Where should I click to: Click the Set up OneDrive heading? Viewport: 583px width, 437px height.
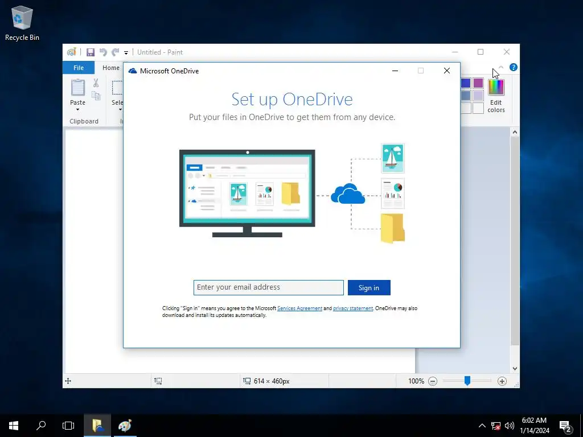pyautogui.click(x=292, y=99)
